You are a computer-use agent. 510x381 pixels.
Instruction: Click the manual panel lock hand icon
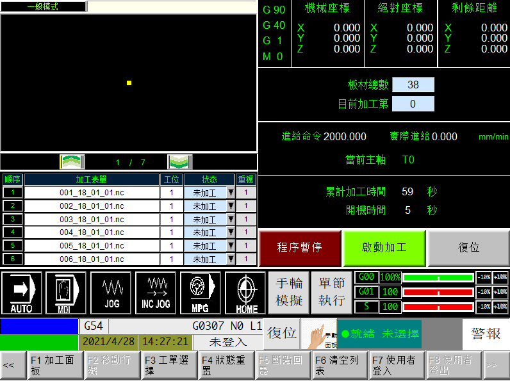(318, 334)
